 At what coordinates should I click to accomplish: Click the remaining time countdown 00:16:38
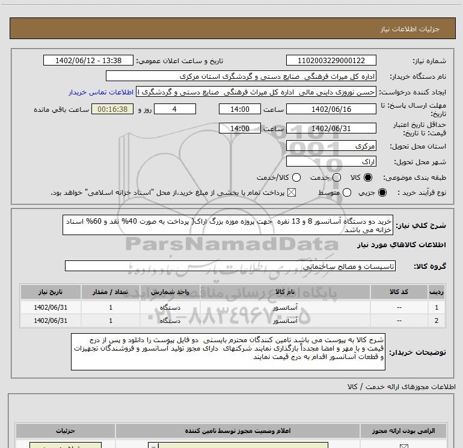point(112,109)
